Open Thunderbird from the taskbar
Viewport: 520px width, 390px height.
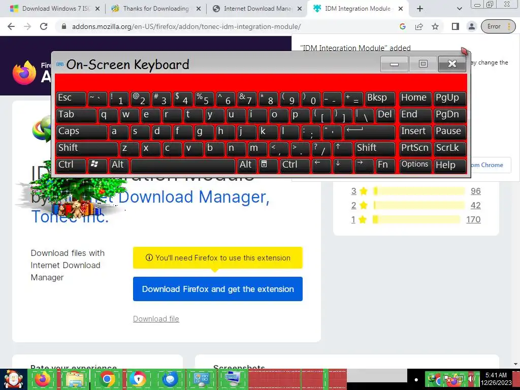(x=171, y=379)
